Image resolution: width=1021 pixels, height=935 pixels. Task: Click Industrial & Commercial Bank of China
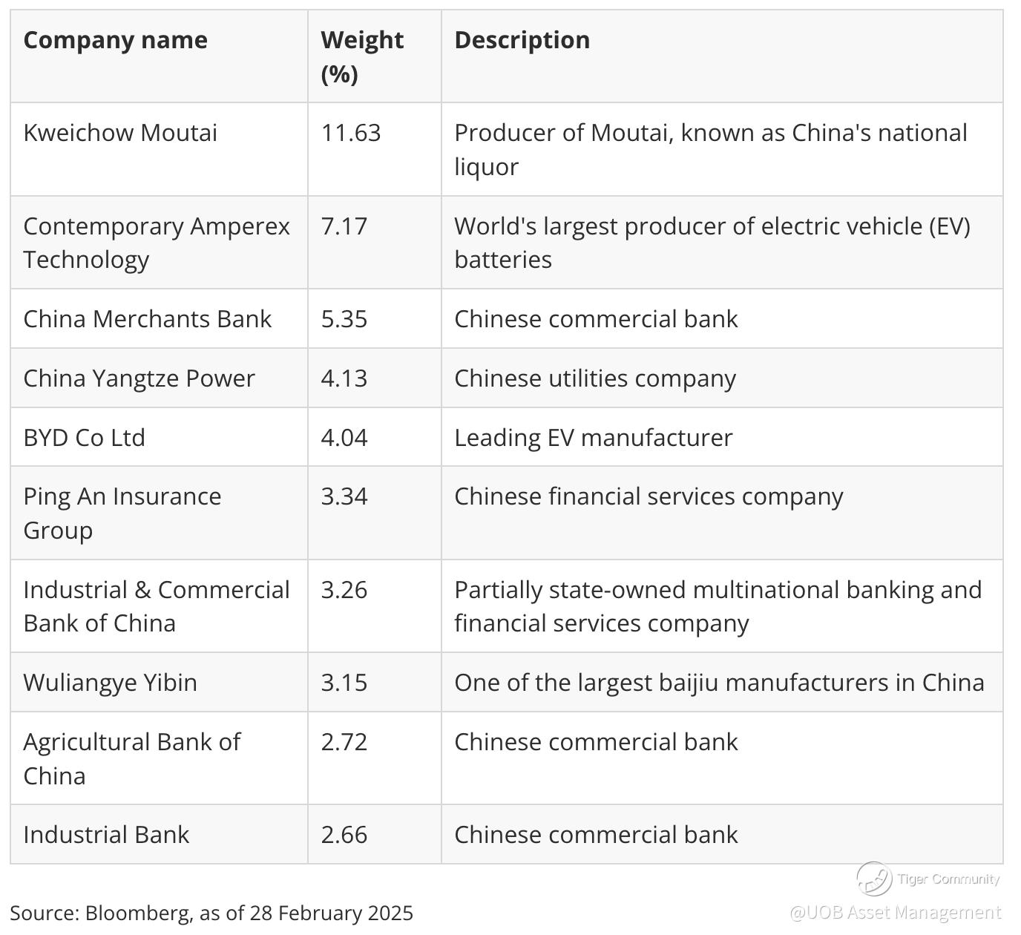tap(156, 606)
